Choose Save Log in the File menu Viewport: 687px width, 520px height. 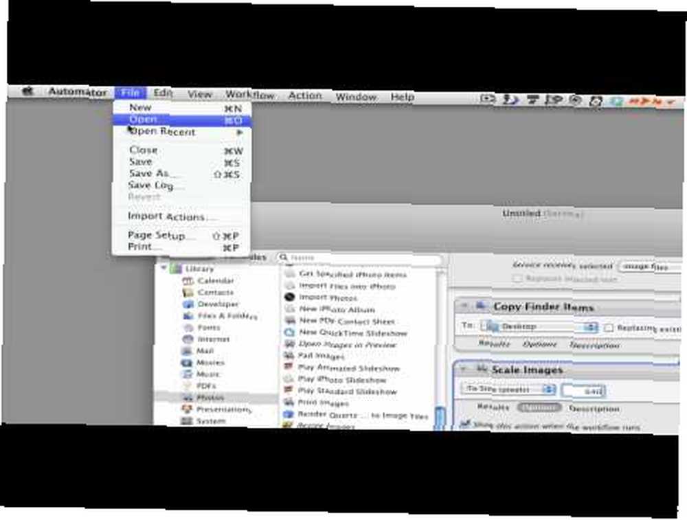pyautogui.click(x=182, y=185)
